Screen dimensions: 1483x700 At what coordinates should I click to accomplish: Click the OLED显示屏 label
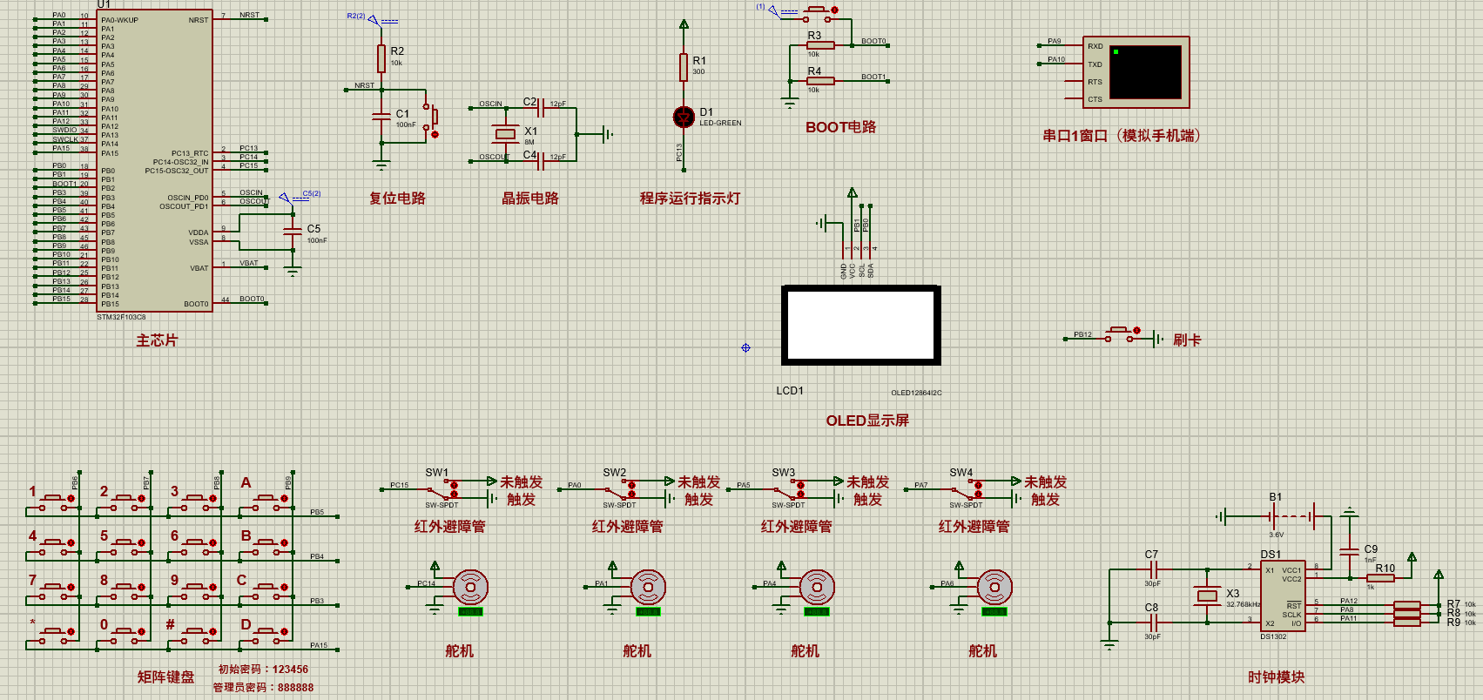tap(867, 421)
